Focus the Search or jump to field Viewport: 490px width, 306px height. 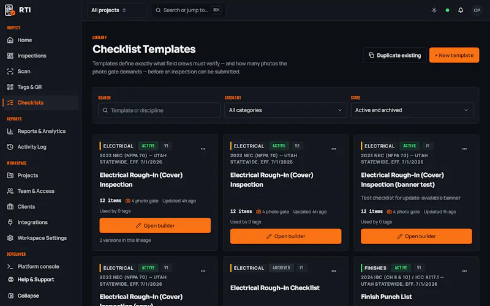[x=189, y=10]
